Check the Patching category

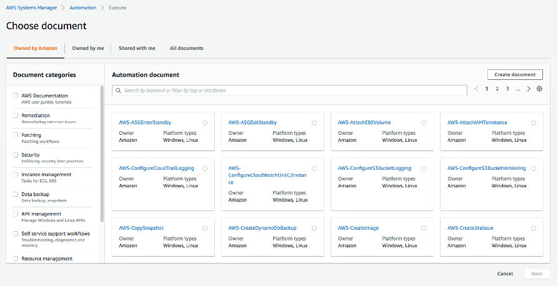coord(16,135)
